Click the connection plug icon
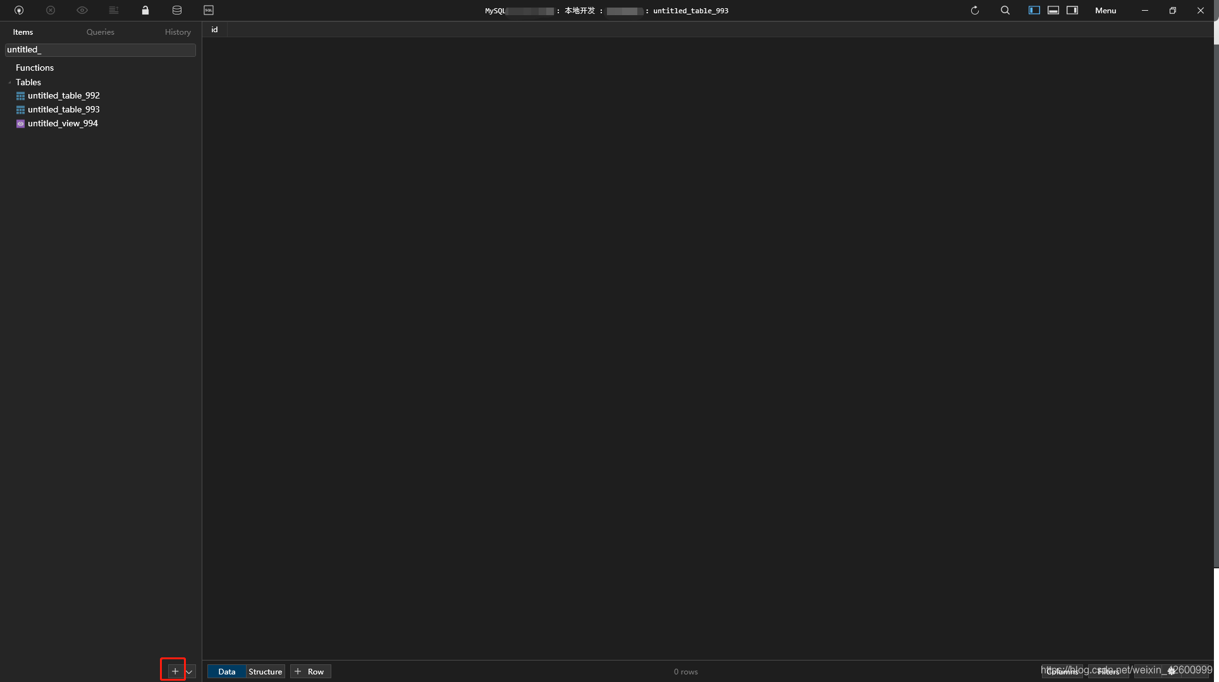 click(19, 10)
